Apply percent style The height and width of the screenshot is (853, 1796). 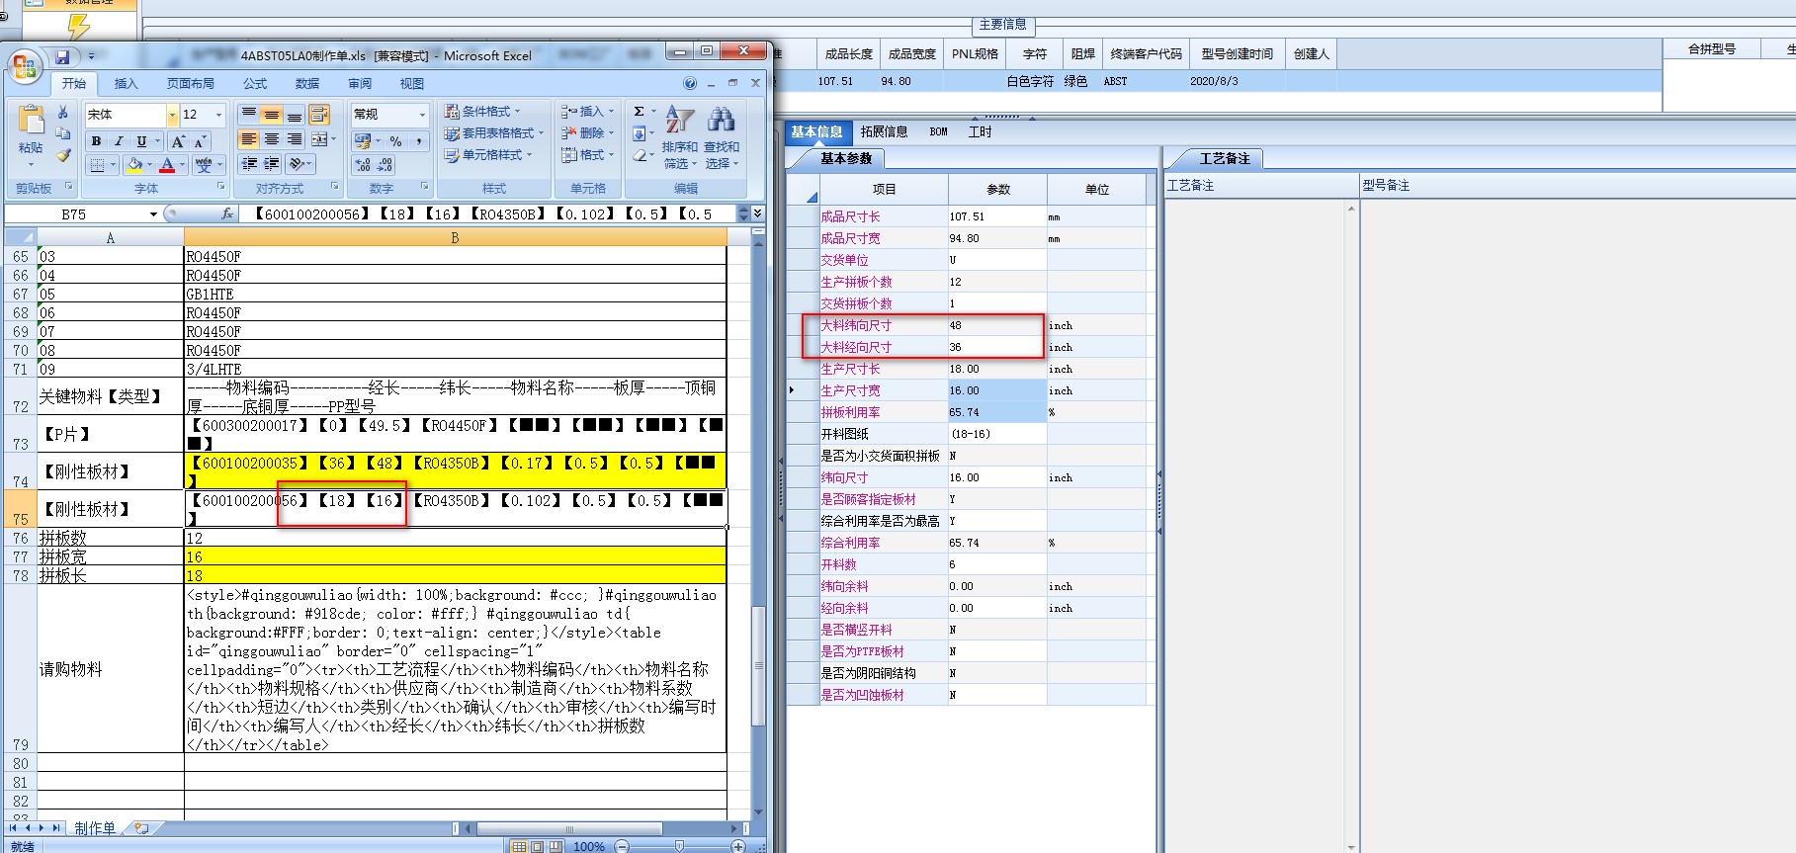(395, 141)
